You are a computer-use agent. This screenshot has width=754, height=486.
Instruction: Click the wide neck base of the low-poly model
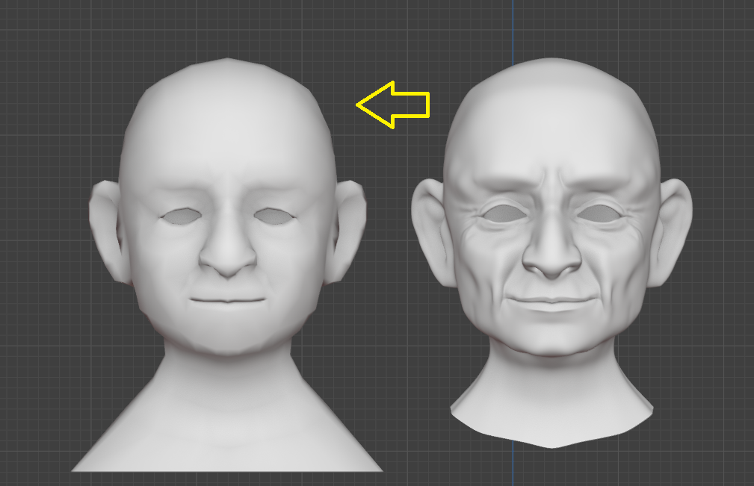coord(227,426)
